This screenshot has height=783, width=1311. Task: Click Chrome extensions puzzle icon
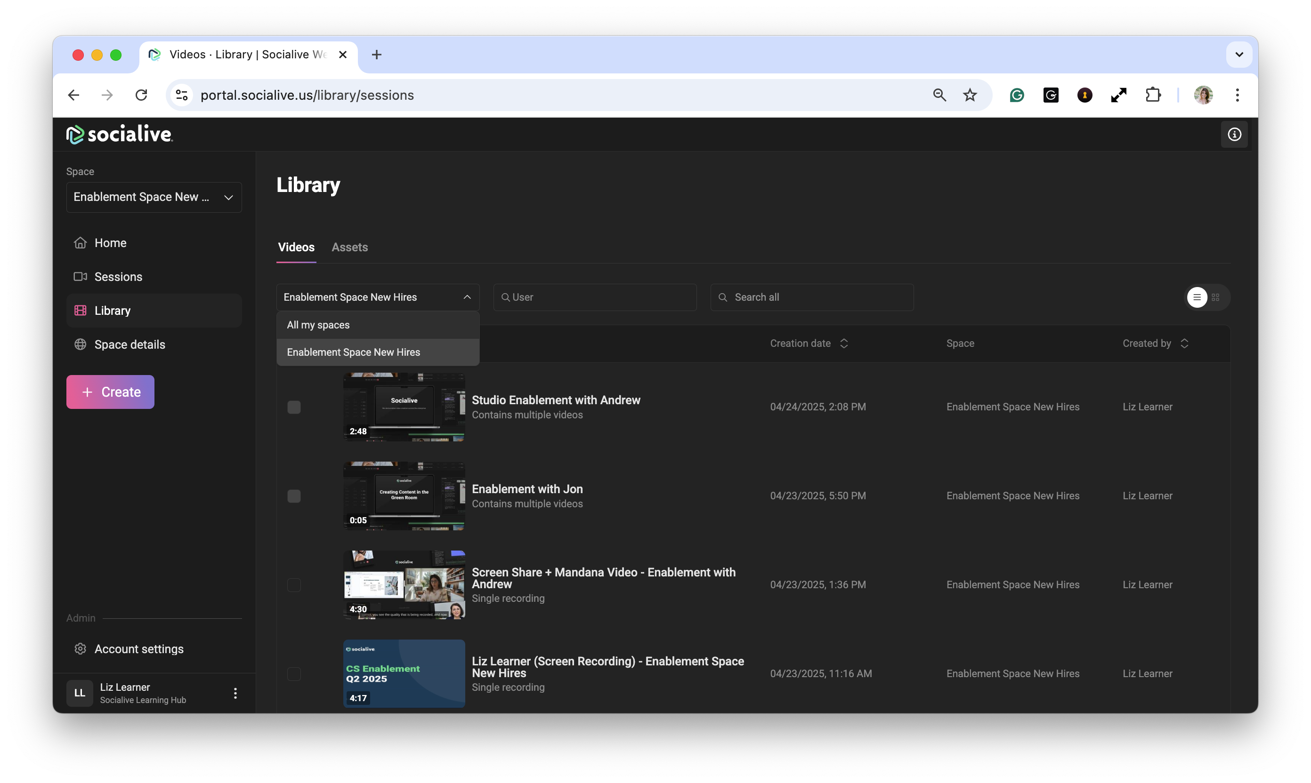pyautogui.click(x=1153, y=95)
